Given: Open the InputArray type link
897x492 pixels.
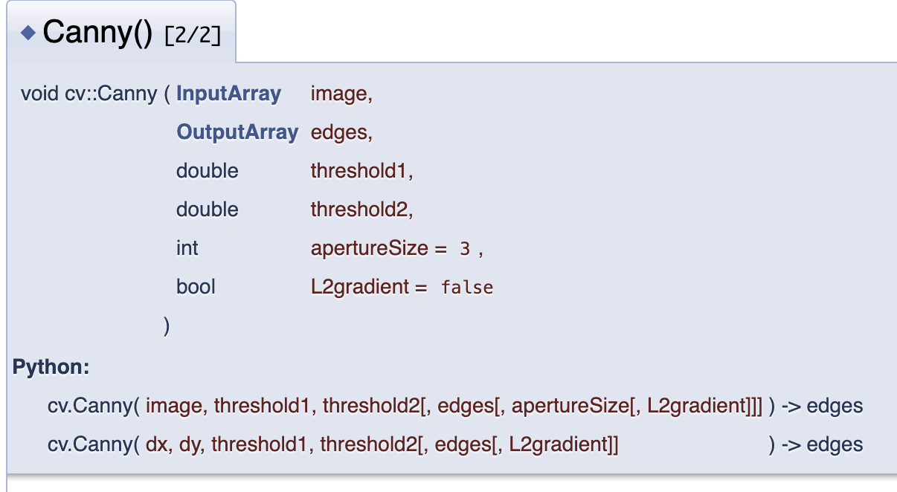Looking at the screenshot, I should point(228,94).
